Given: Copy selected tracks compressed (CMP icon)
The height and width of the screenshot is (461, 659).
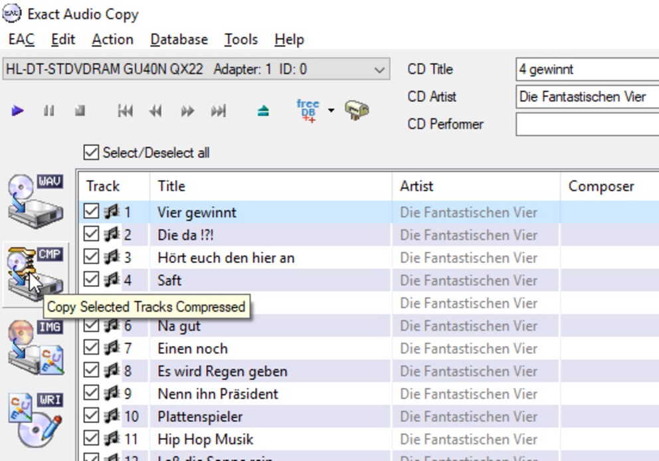Looking at the screenshot, I should [x=36, y=274].
